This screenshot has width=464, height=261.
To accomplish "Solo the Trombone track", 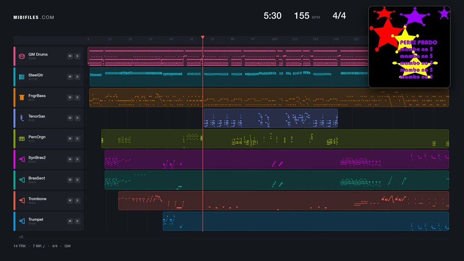I will pos(77,201).
